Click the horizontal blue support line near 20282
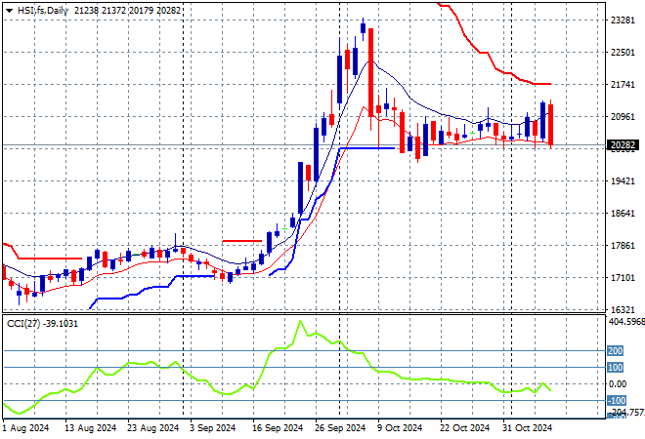 click(369, 148)
